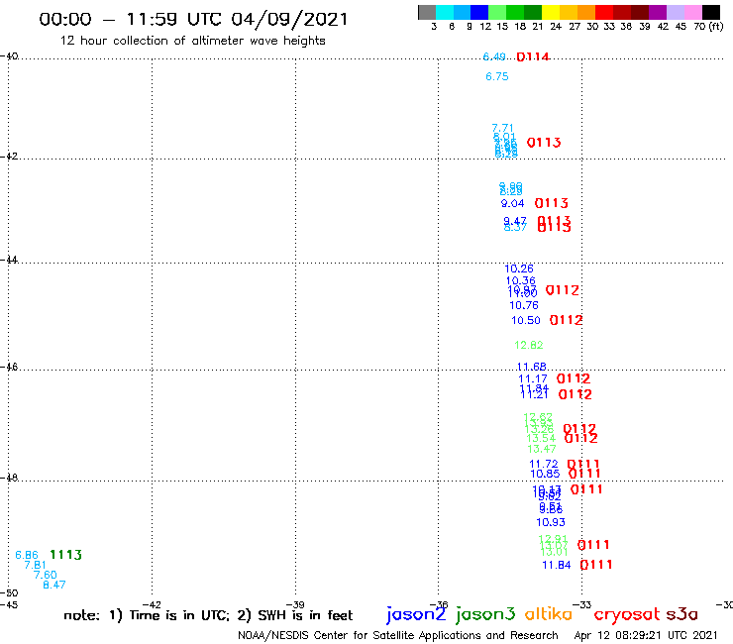Click the gray swatch in the wave height legend
The image size is (733, 644).
pos(427,12)
